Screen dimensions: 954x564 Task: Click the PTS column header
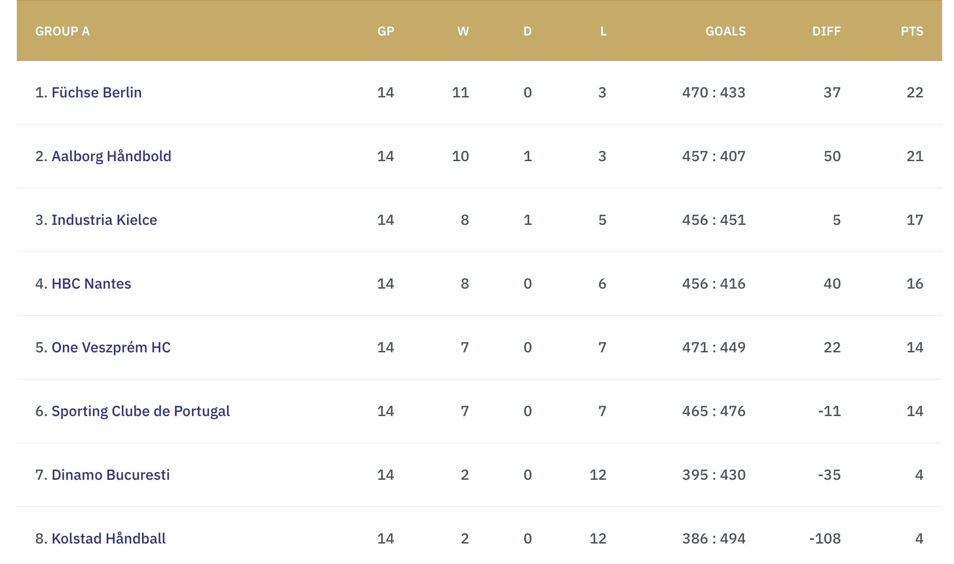tap(912, 31)
